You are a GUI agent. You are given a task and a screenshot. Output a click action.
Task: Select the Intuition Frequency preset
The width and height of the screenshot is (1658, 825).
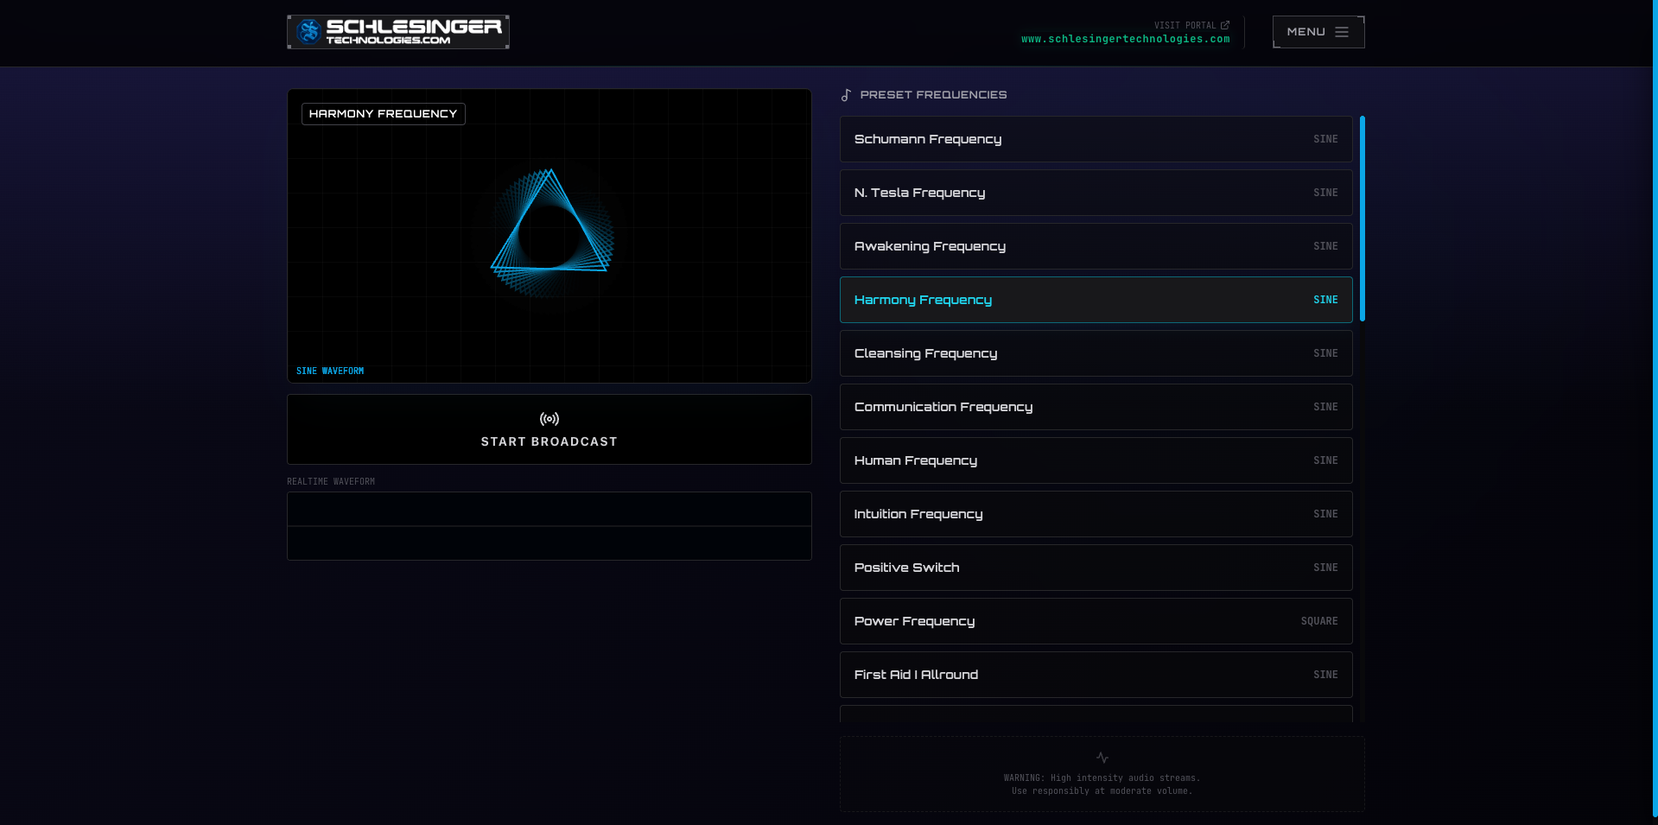pos(1096,514)
